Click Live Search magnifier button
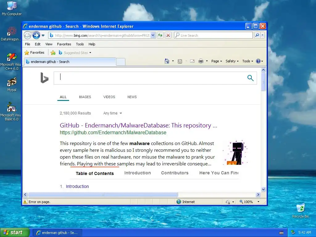 pyautogui.click(x=257, y=35)
